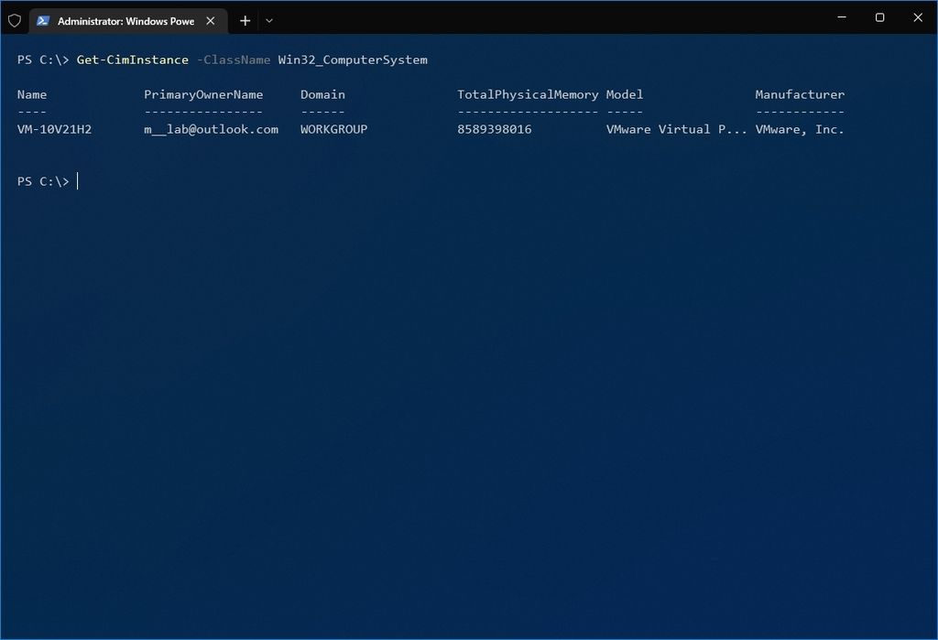Viewport: 938px width, 640px height.
Task: Click the Win32_ComputerSystem argument text
Action: [354, 60]
